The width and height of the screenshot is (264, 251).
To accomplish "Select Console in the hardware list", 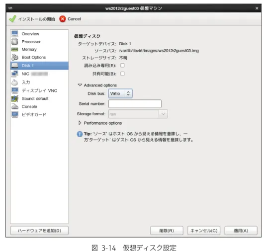I will pos(39,106).
